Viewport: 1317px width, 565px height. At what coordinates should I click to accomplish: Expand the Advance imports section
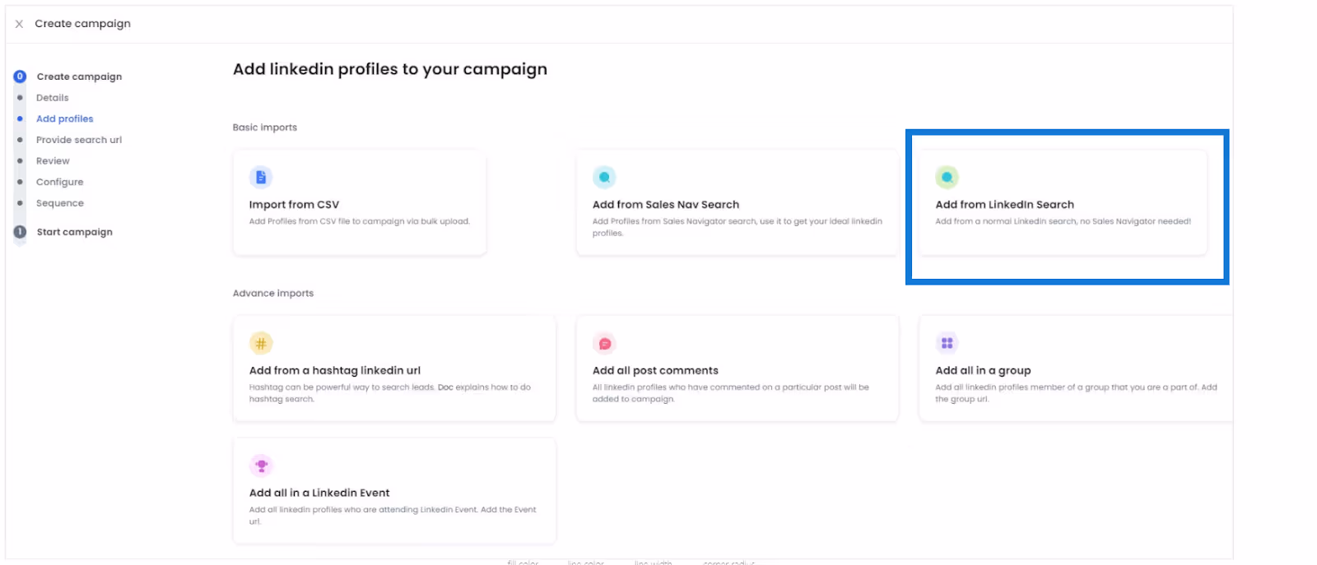[272, 293]
